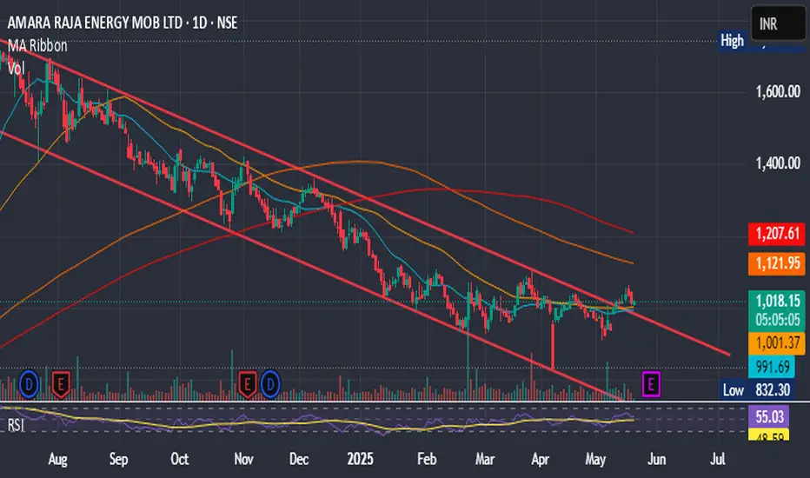810x478 pixels.
Task: Click the 2025 label on time axis
Action: tap(360, 459)
